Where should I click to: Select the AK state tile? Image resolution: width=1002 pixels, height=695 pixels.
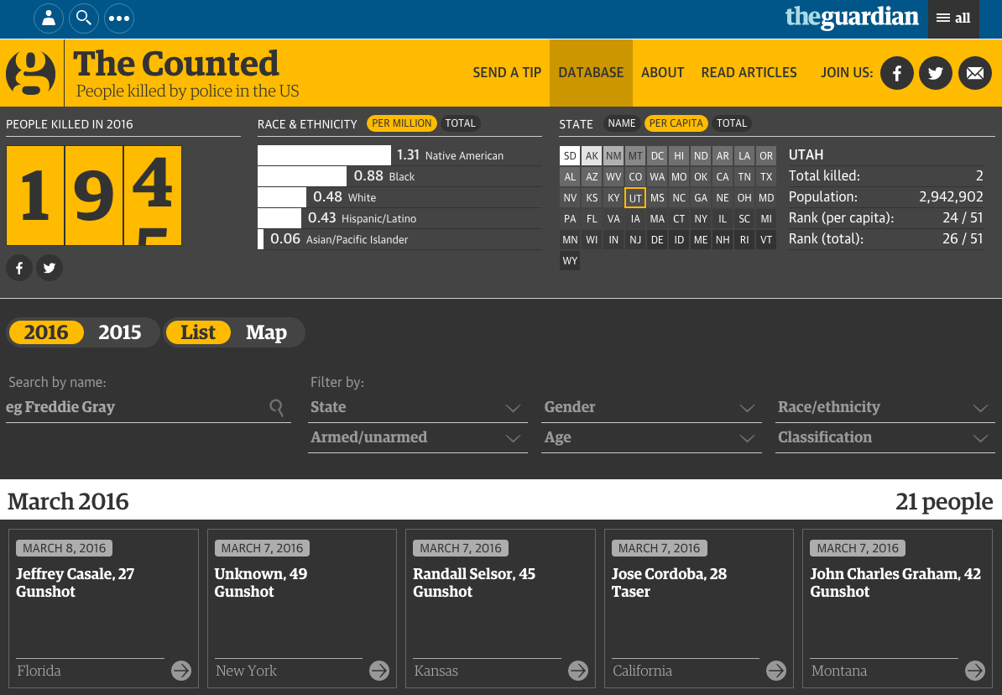[x=592, y=156]
